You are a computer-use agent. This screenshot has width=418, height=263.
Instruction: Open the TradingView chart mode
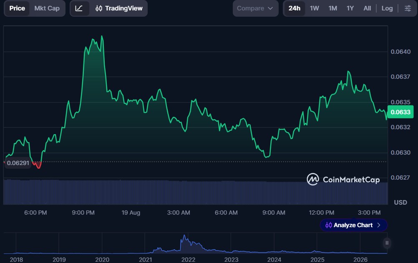119,8
